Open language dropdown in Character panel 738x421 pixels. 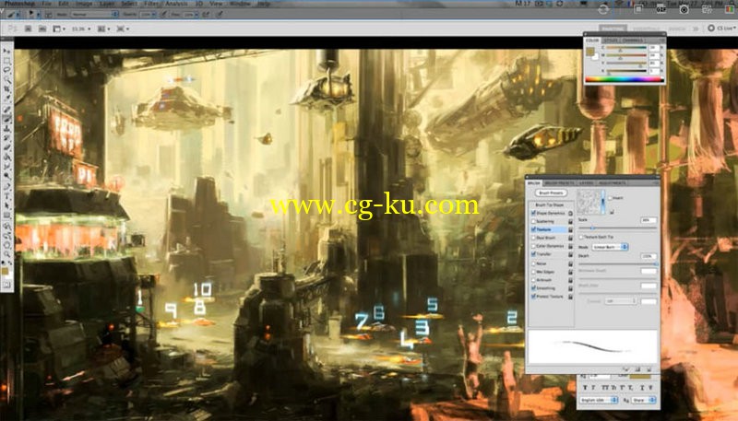coord(599,400)
